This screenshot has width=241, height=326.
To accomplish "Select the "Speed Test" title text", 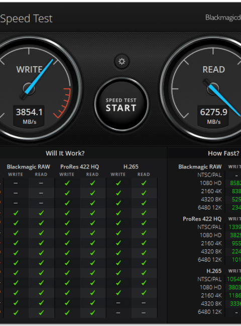I will [26, 19].
